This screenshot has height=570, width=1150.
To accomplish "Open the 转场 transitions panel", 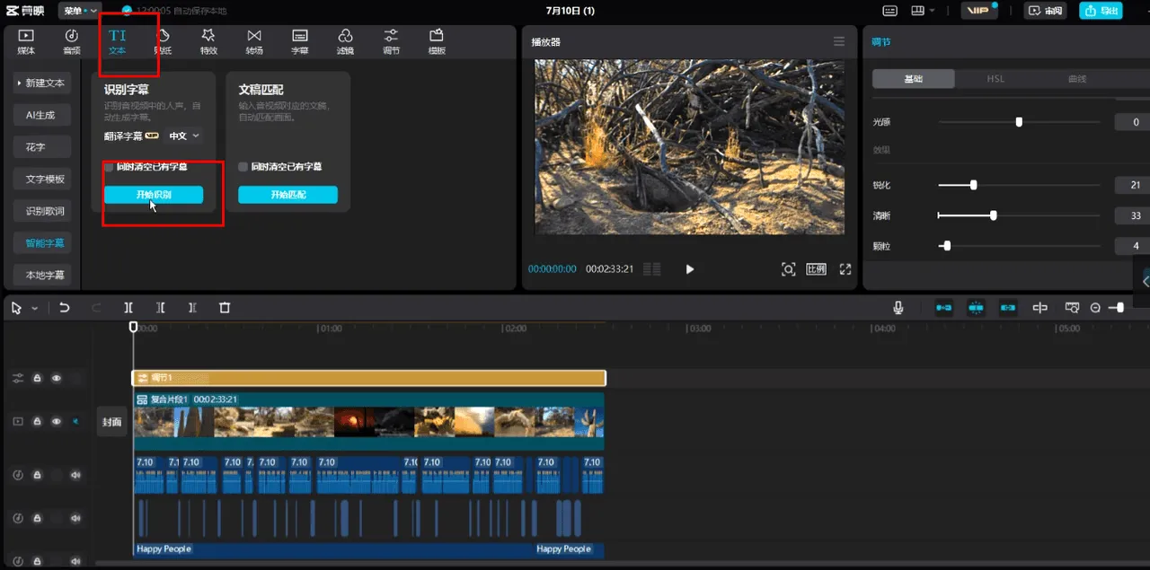I will [254, 41].
